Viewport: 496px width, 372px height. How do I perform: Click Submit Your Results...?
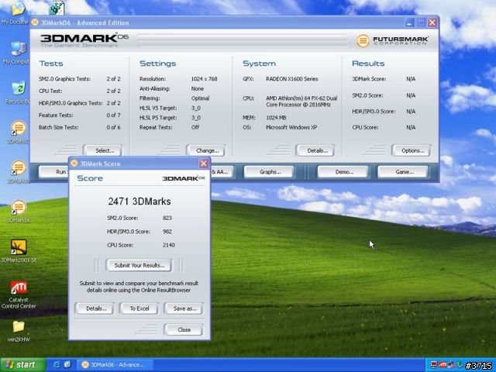139,265
